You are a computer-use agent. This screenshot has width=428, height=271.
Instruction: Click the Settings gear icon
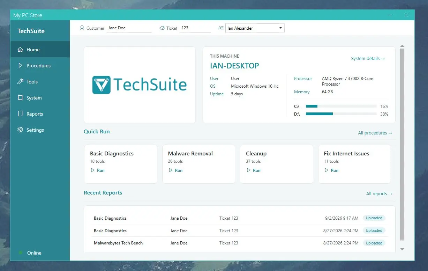[20, 130]
